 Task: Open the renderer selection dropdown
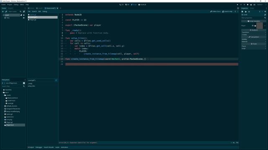tap(260, 5)
